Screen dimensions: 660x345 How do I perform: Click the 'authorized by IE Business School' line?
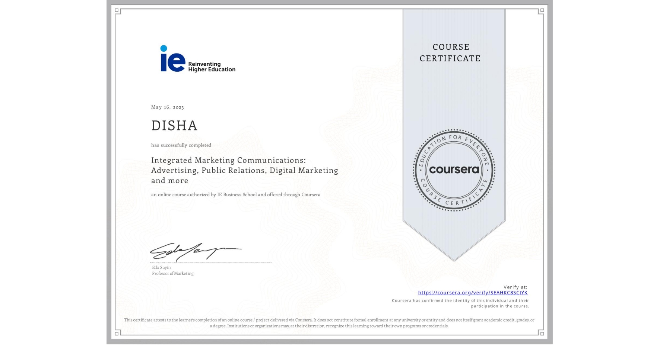tap(236, 195)
